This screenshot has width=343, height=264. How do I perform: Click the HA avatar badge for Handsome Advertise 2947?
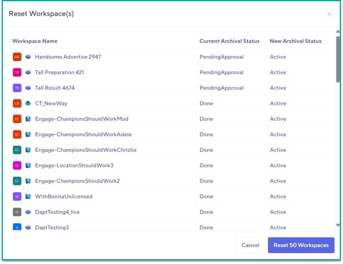17,57
